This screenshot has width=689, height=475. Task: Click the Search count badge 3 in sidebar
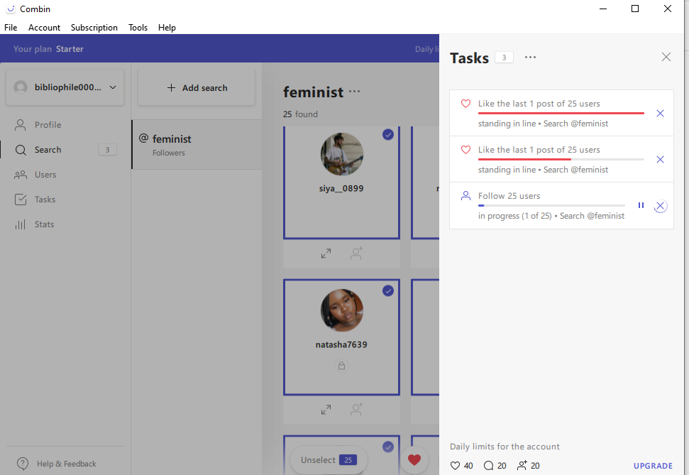[107, 150]
